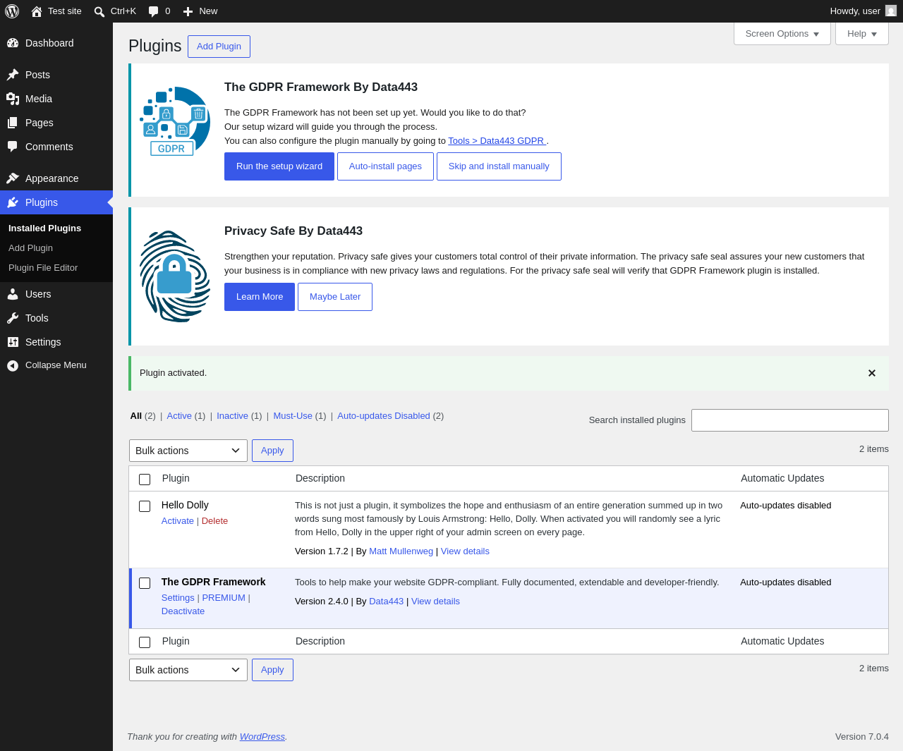903x751 pixels.
Task: Click the Settings sliders icon
Action: pos(13,342)
